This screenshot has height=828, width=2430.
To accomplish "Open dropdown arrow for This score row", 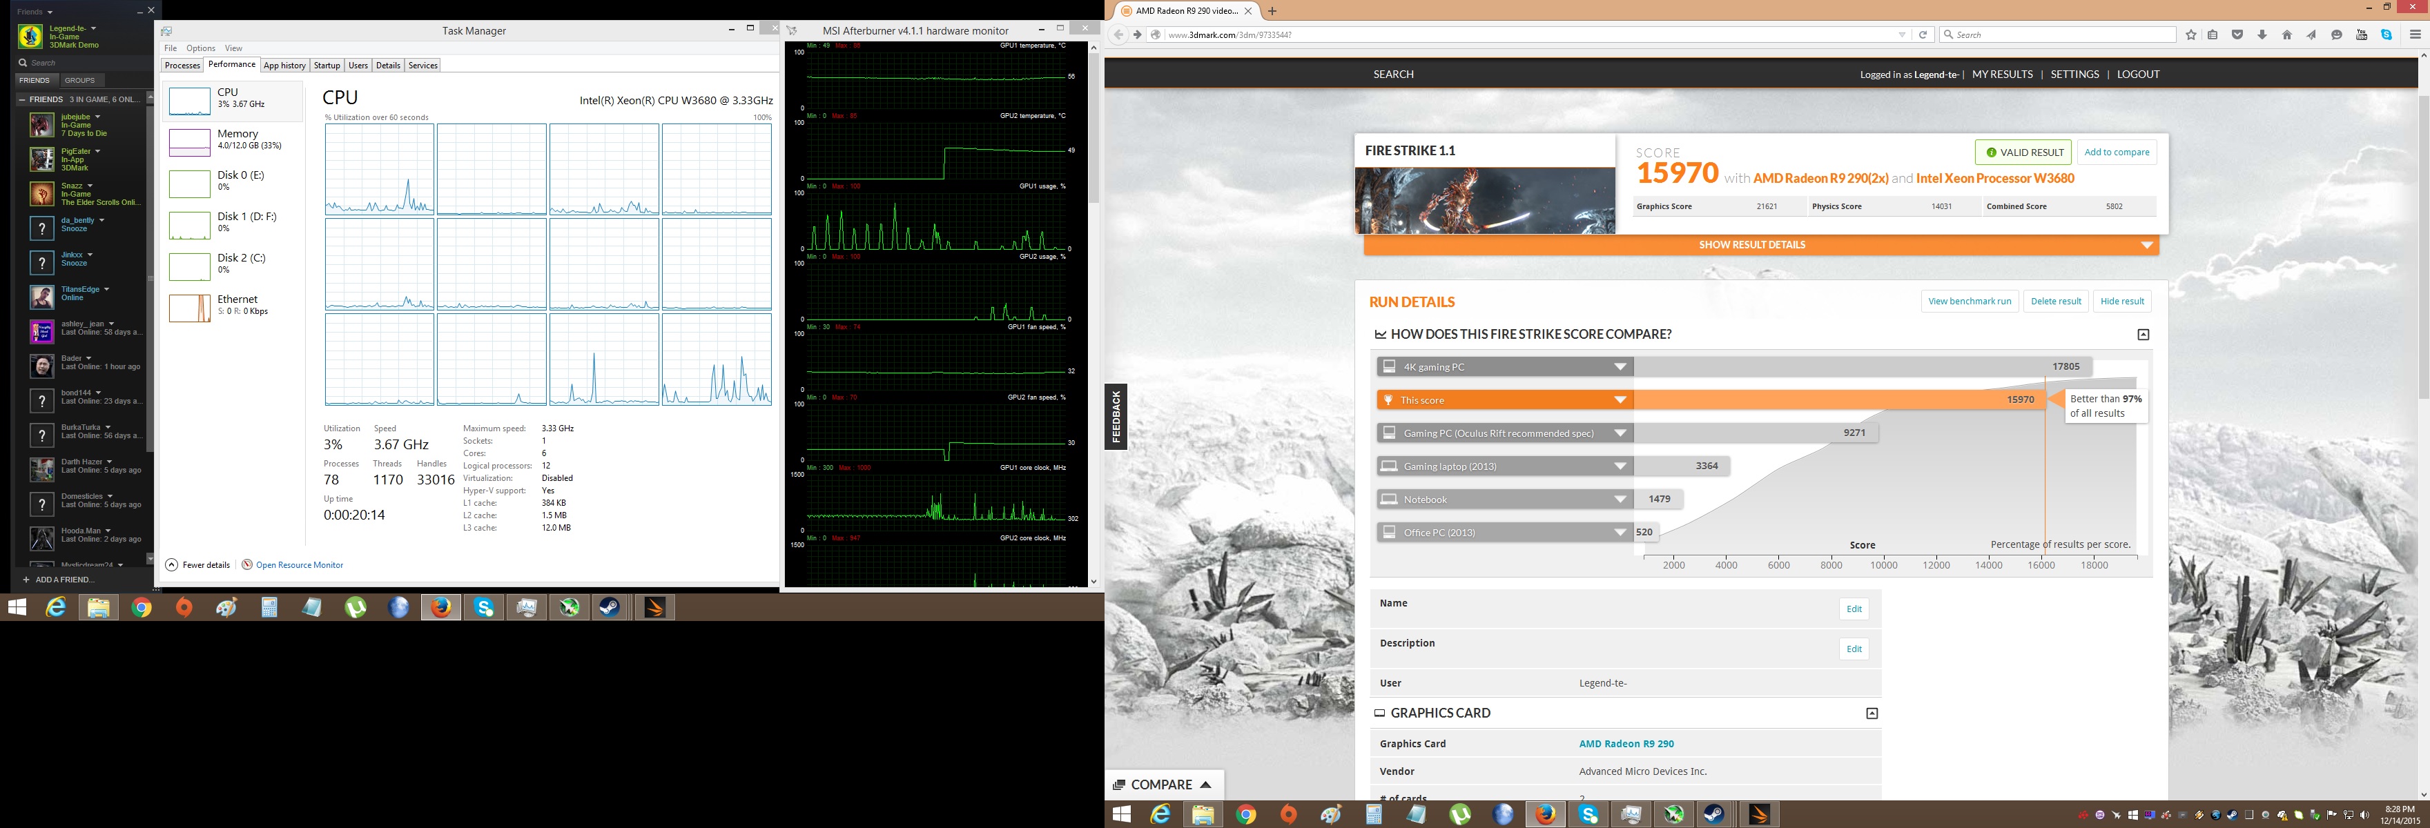I will (x=1620, y=400).
